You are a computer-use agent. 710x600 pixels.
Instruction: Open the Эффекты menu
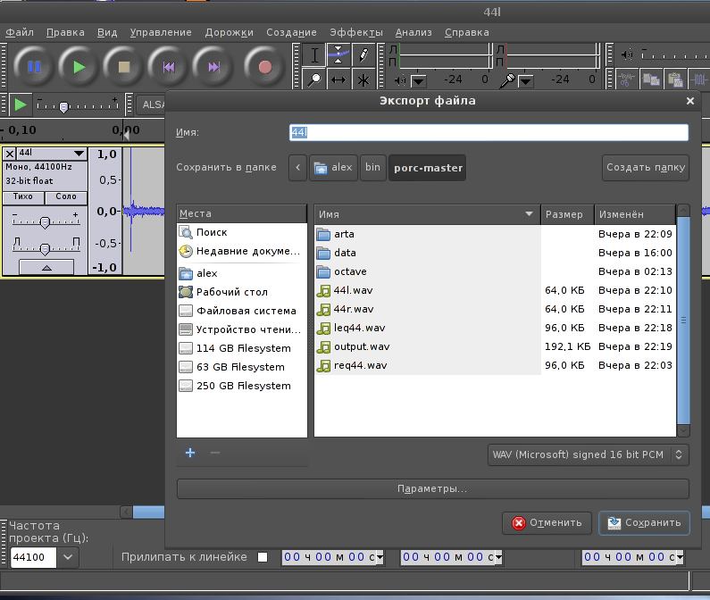click(x=356, y=33)
